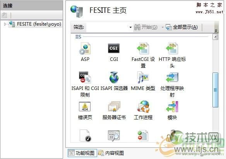Viewport: 226px width, 159px height.
Task: Click the vertical scrollbar thumb
Action: point(215,90)
